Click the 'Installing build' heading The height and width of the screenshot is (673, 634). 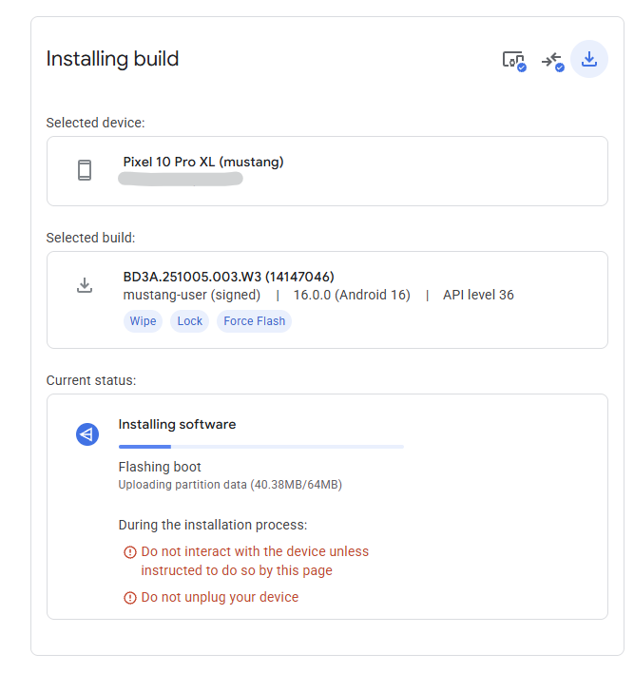pyautogui.click(x=112, y=59)
